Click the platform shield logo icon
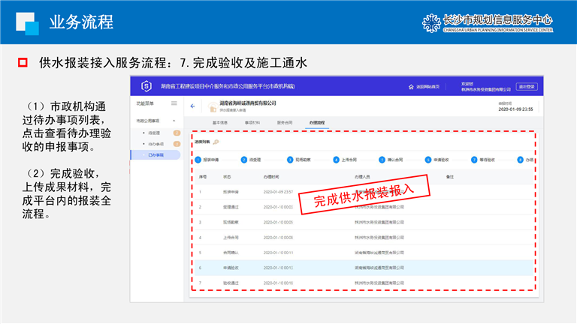The image size is (577, 324). [146, 86]
